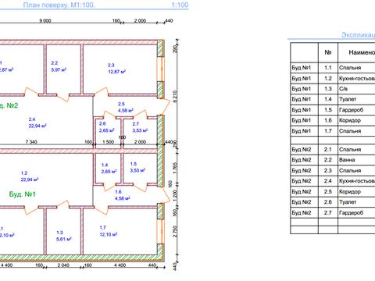The height and width of the screenshot is (281, 375).
Task: Click table cell '2.1' in the explication
Action: point(328,149)
